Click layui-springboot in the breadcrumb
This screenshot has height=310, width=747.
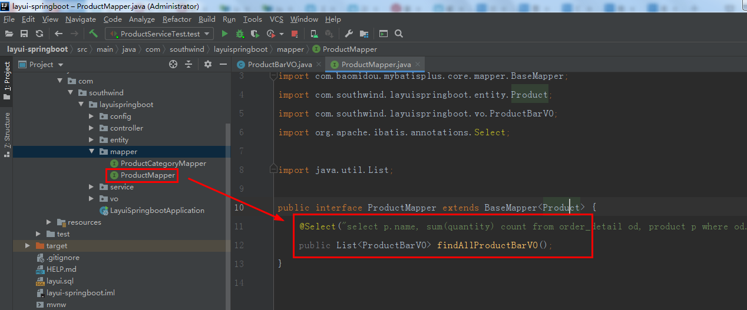(x=37, y=49)
